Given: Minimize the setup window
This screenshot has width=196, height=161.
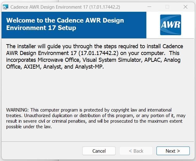Looking at the screenshot, I should click(x=149, y=7).
